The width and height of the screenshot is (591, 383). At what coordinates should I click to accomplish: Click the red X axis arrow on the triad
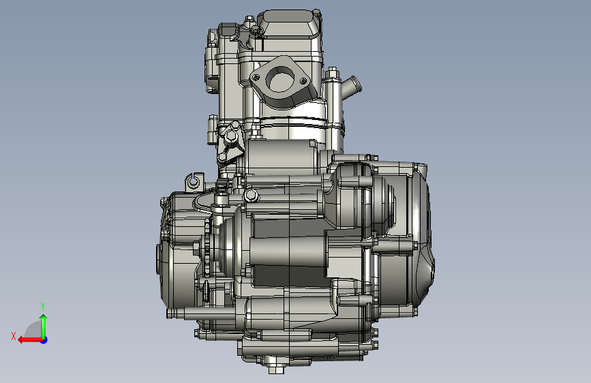30,340
